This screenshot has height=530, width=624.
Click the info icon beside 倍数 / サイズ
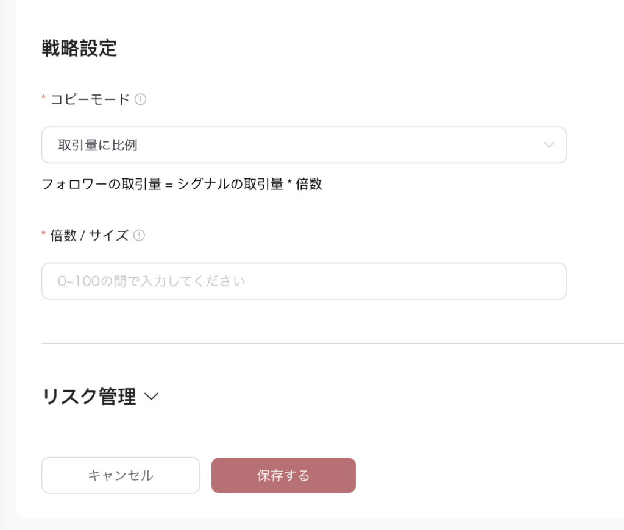tap(139, 236)
